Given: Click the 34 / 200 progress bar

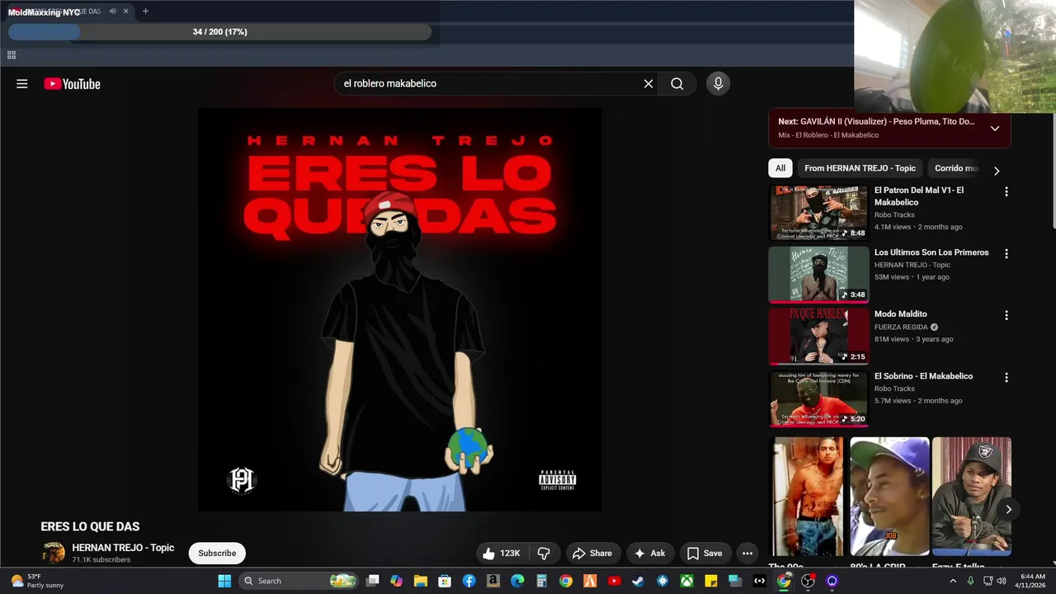Looking at the screenshot, I should click(219, 32).
